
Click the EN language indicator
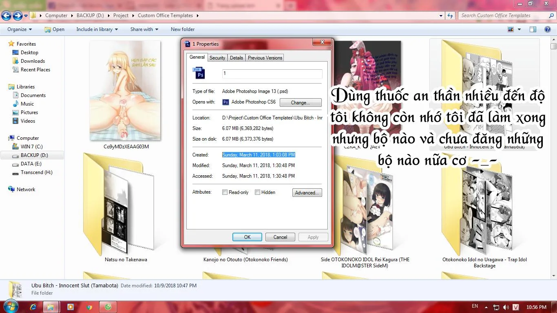pyautogui.click(x=475, y=306)
